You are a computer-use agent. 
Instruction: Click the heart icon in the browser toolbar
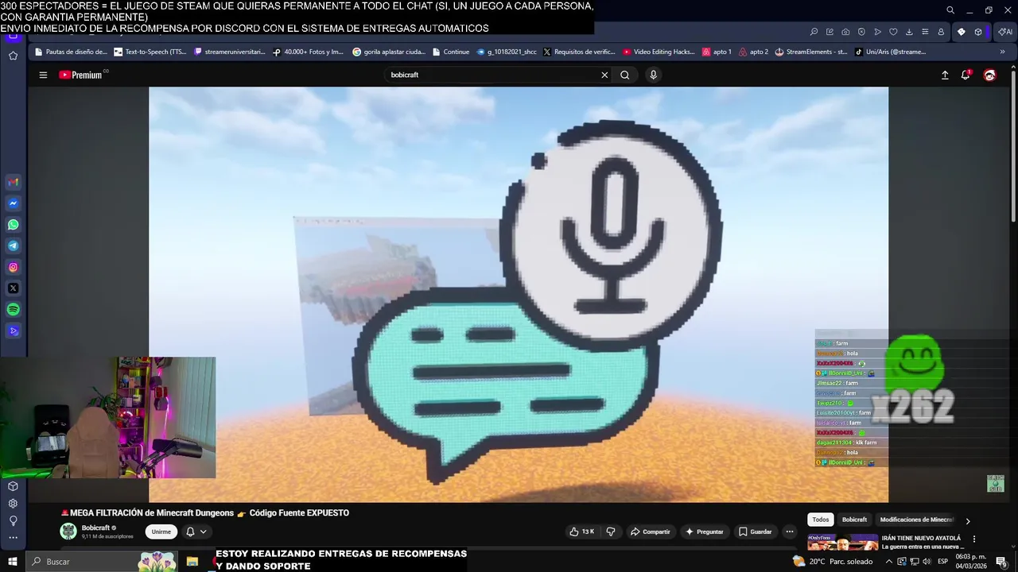pyautogui.click(x=893, y=32)
